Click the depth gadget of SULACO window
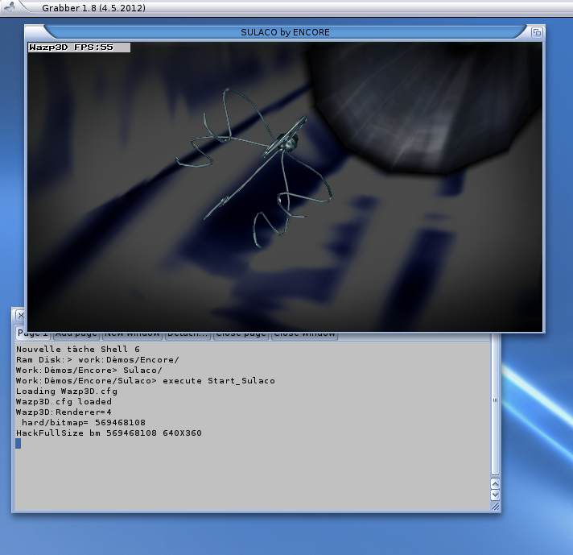573x555 pixels. [537, 32]
